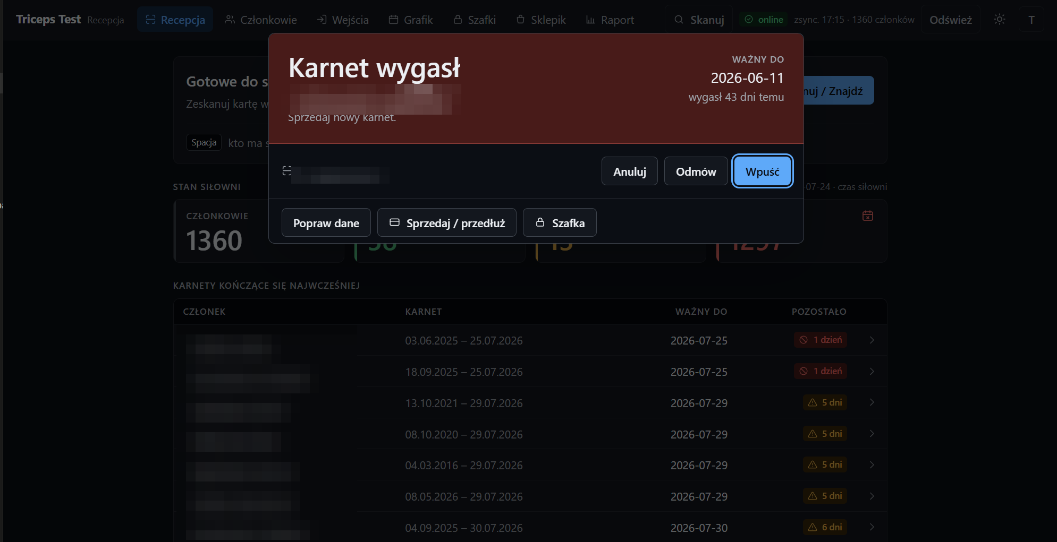
Task: Click the Raport chart icon
Action: (590, 20)
